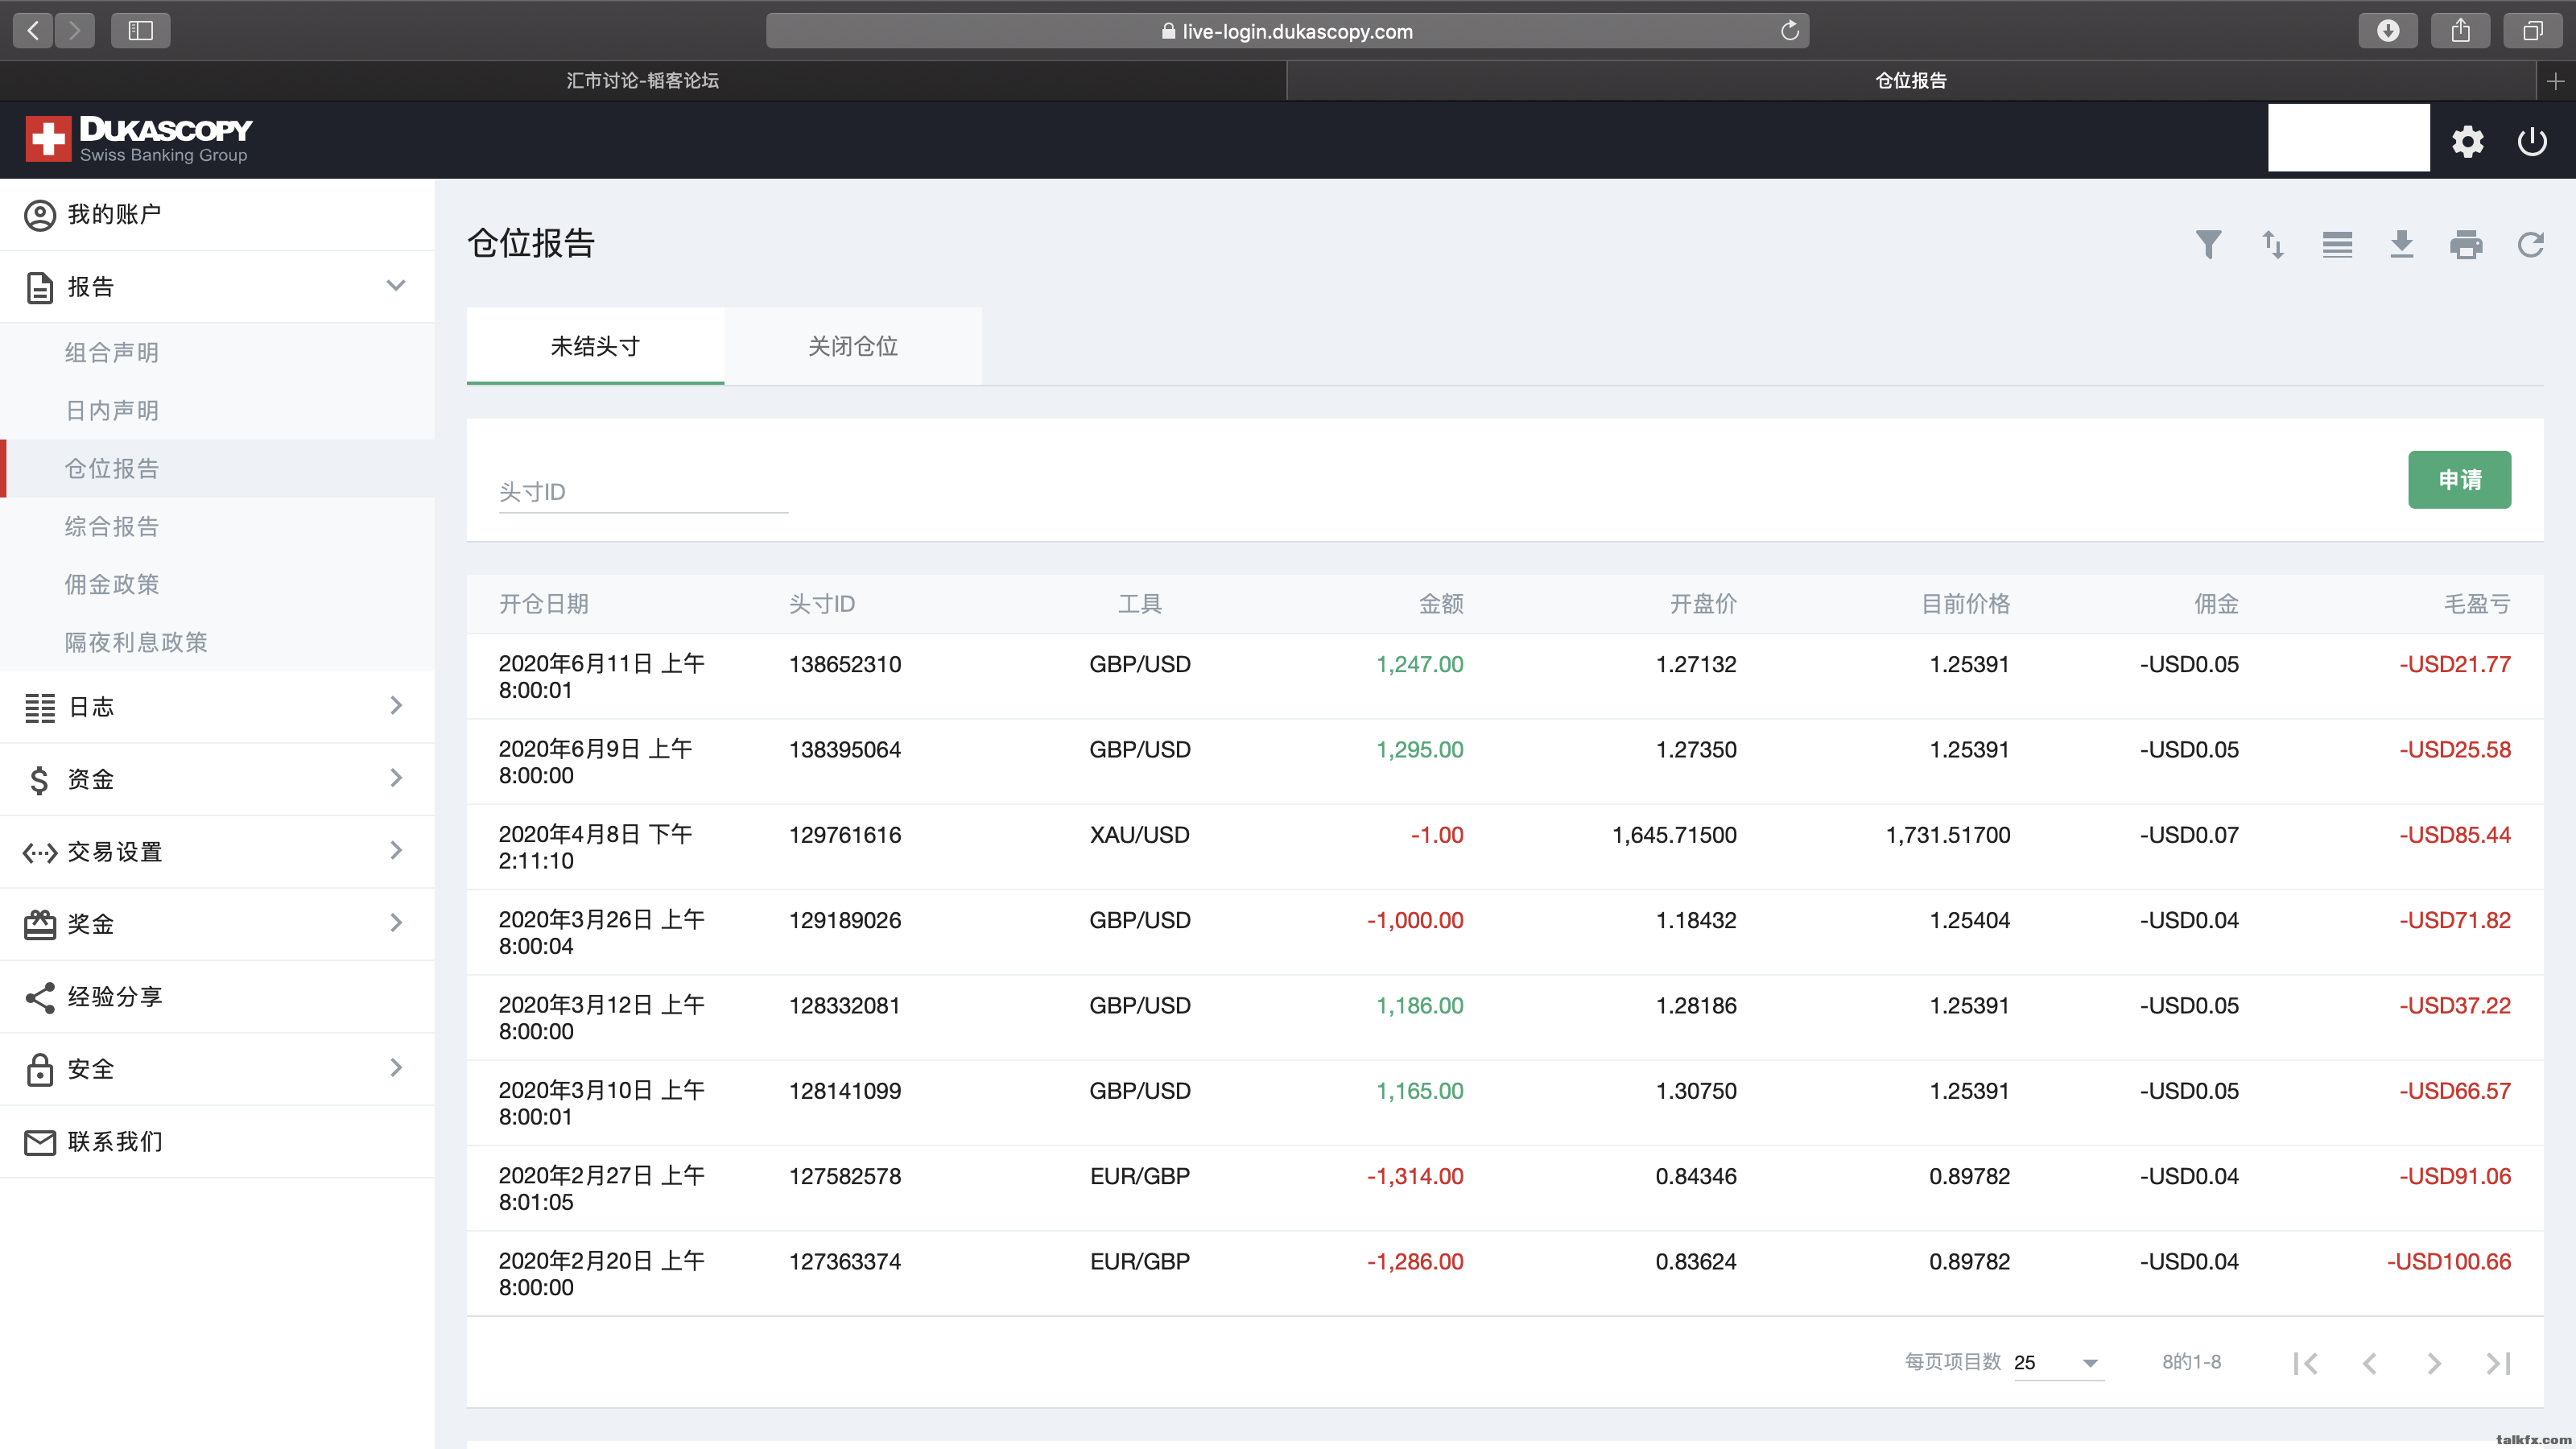Toggle the browser sidebar icon
Screen dimensions: 2576x1449
tap(140, 30)
